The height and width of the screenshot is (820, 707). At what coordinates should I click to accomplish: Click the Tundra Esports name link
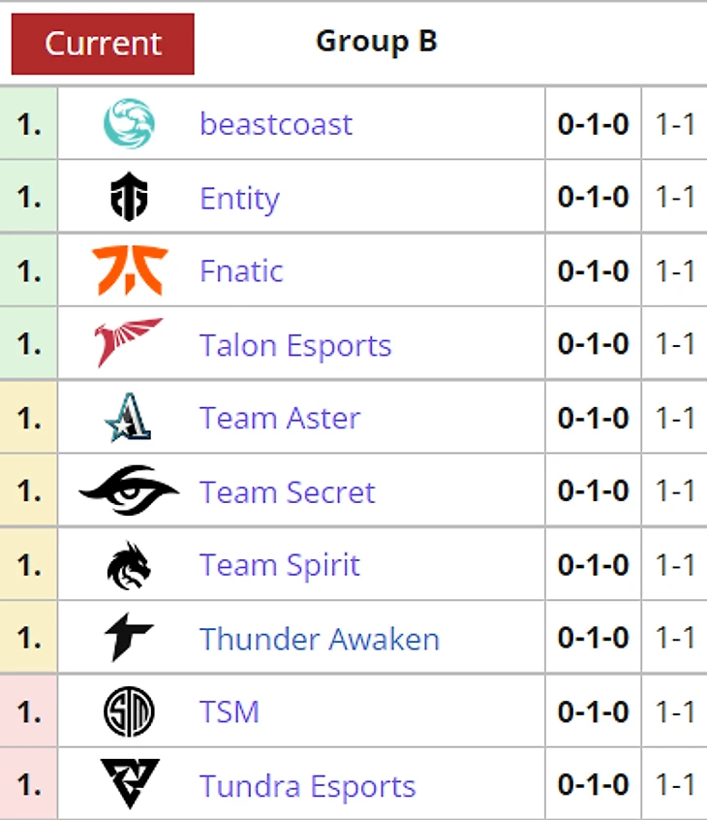click(307, 786)
